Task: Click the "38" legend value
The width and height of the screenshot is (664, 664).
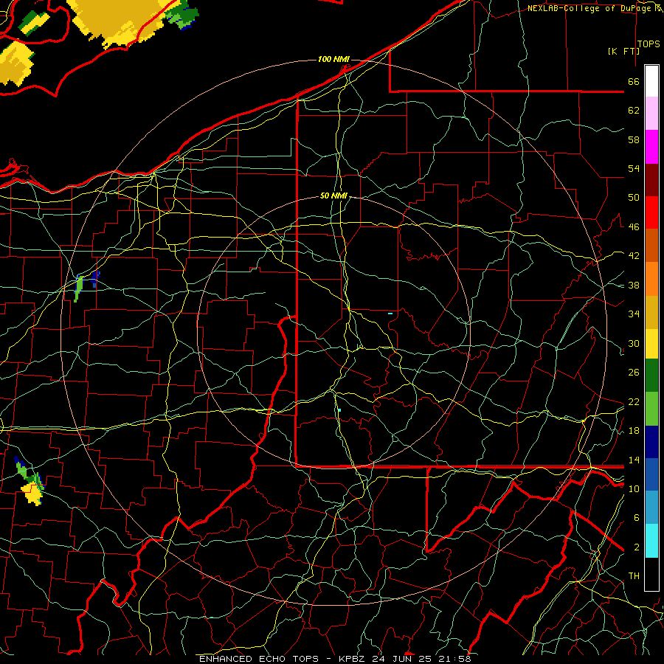Action: (634, 285)
